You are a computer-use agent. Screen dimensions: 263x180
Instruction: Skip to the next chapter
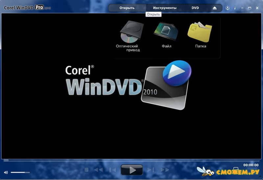tap(151, 170)
